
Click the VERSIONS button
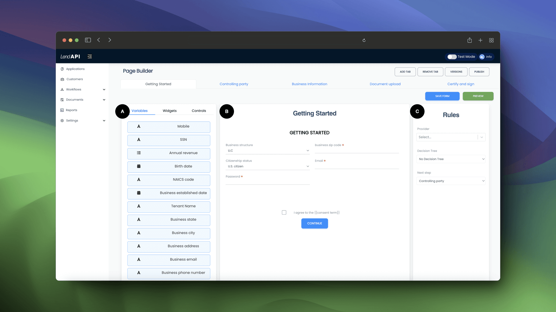pyautogui.click(x=456, y=72)
